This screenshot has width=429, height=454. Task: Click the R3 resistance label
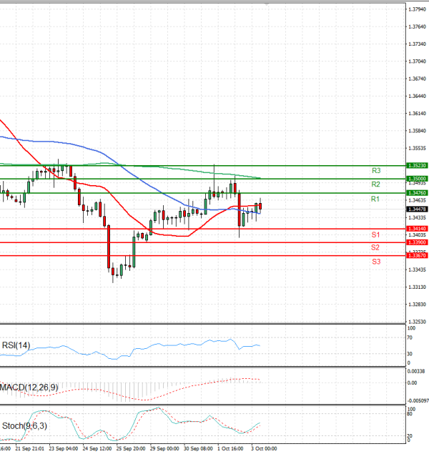point(375,171)
